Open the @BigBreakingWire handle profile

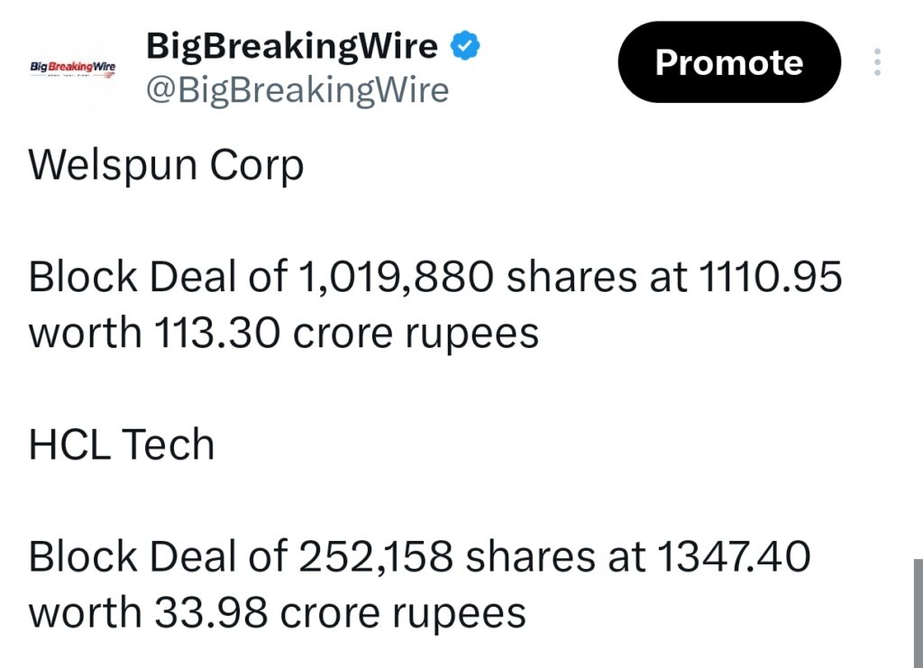[297, 89]
